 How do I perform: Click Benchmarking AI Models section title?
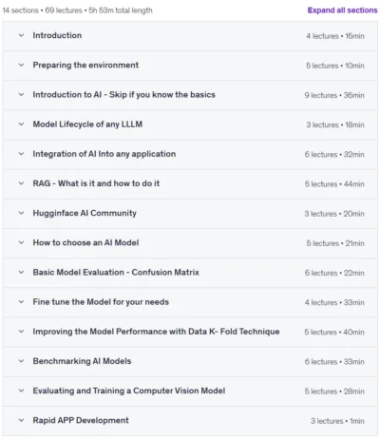tap(82, 361)
